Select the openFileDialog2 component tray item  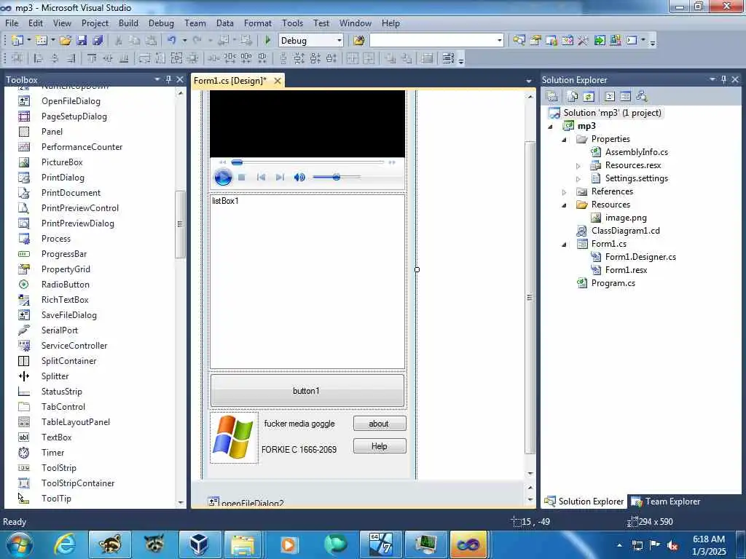[246, 502]
